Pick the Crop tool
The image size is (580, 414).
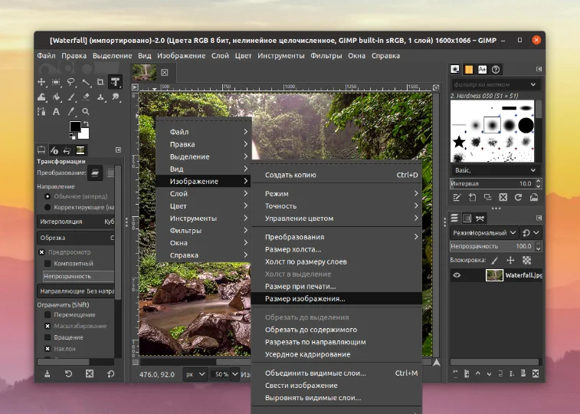(x=100, y=82)
